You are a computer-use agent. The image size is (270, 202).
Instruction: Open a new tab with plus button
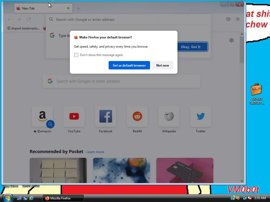click(78, 8)
